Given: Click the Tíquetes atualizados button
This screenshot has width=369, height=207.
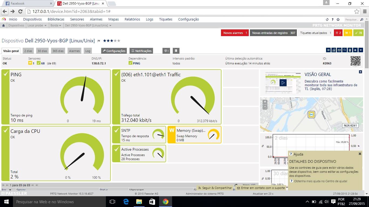Looking at the screenshot, I should tap(316, 33).
